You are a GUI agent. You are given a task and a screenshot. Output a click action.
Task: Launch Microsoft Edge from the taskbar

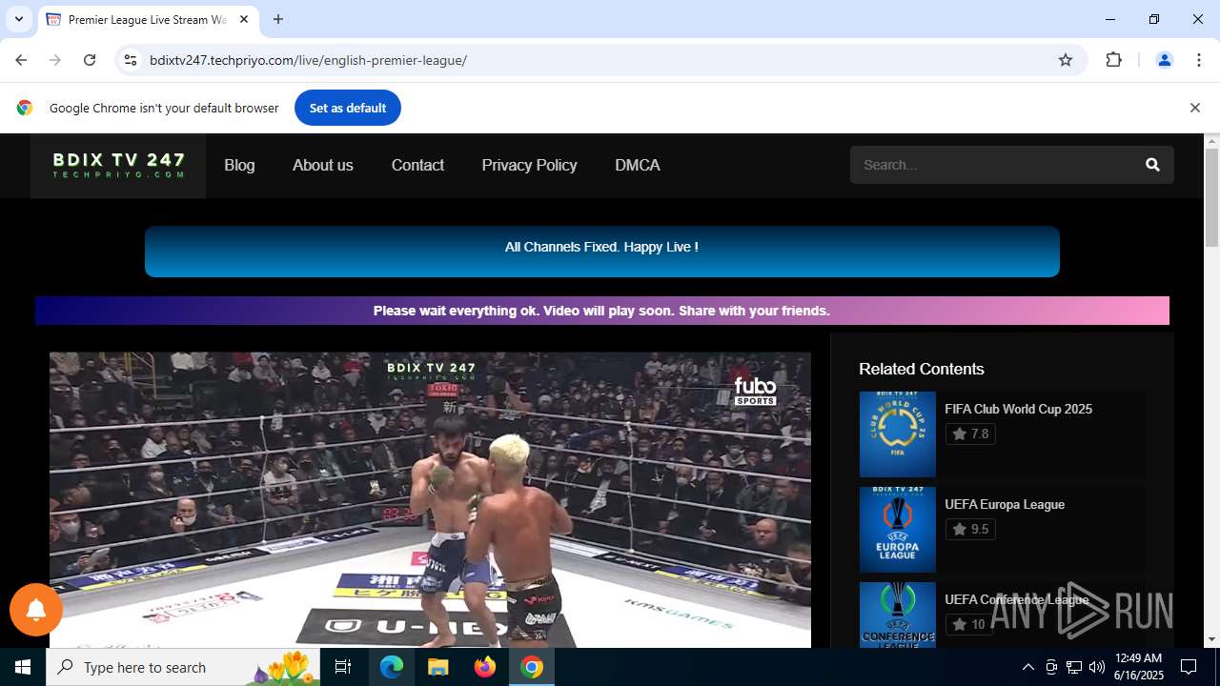pyautogui.click(x=392, y=667)
